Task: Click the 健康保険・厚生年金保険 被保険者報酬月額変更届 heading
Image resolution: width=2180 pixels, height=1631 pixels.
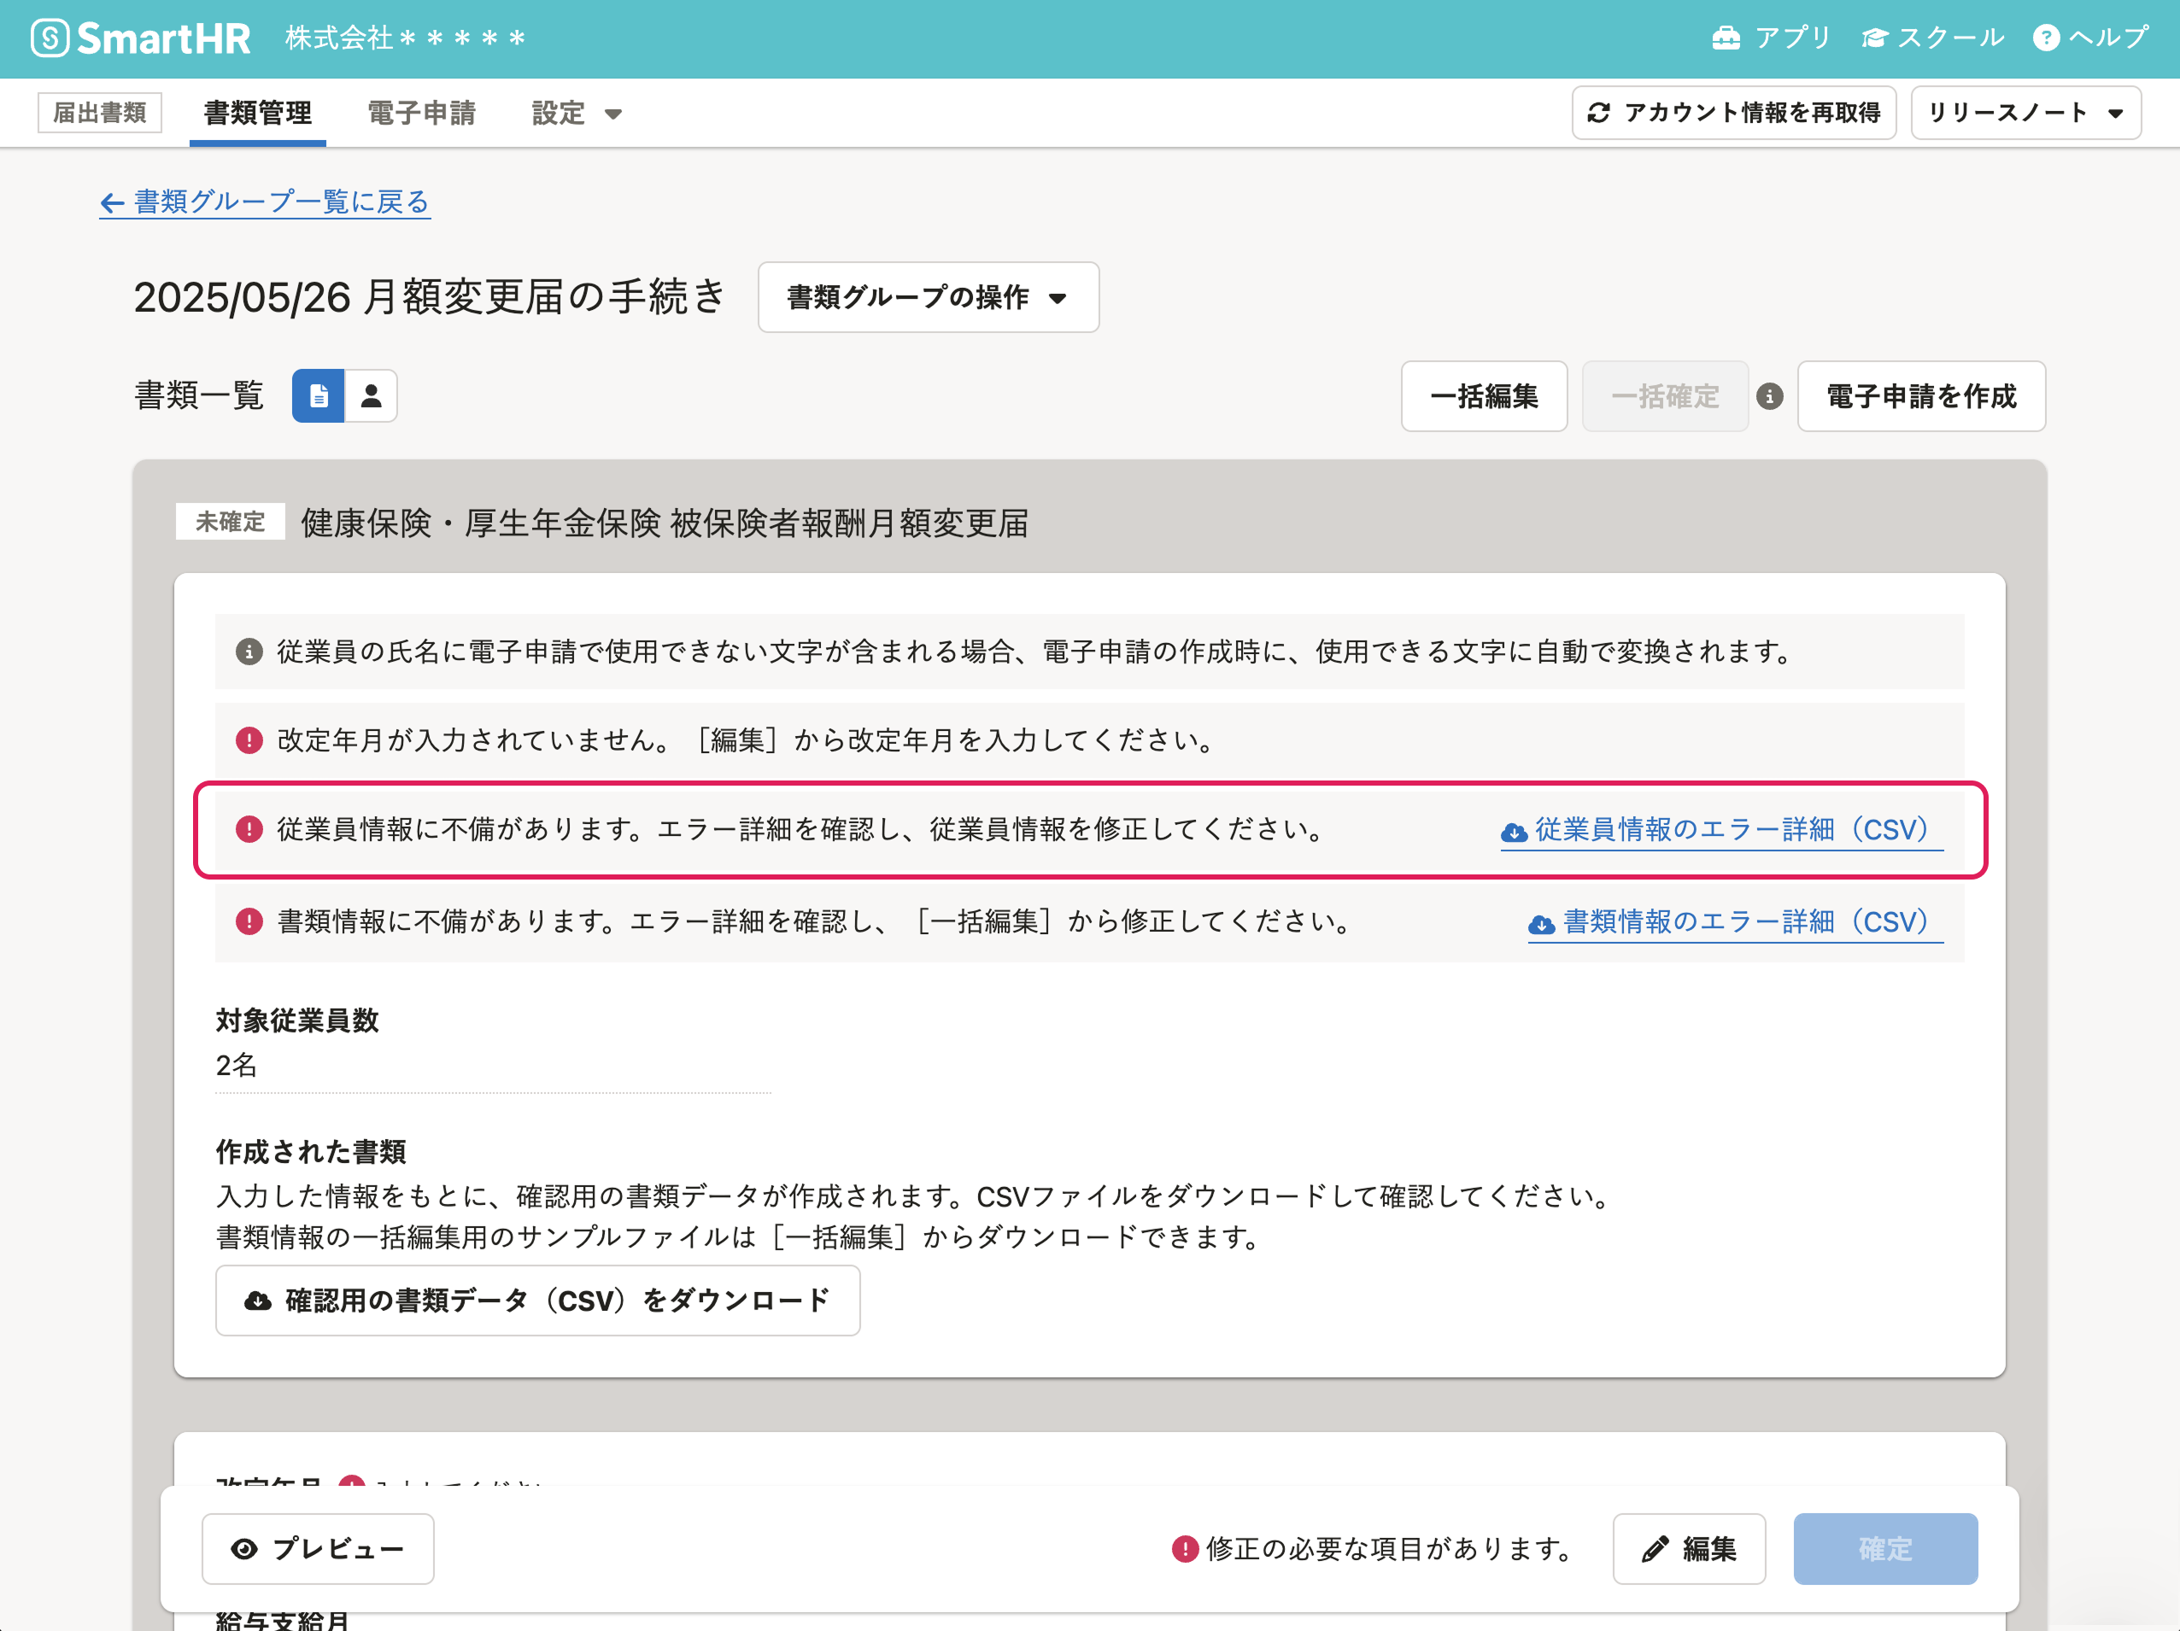Action: pos(665,522)
